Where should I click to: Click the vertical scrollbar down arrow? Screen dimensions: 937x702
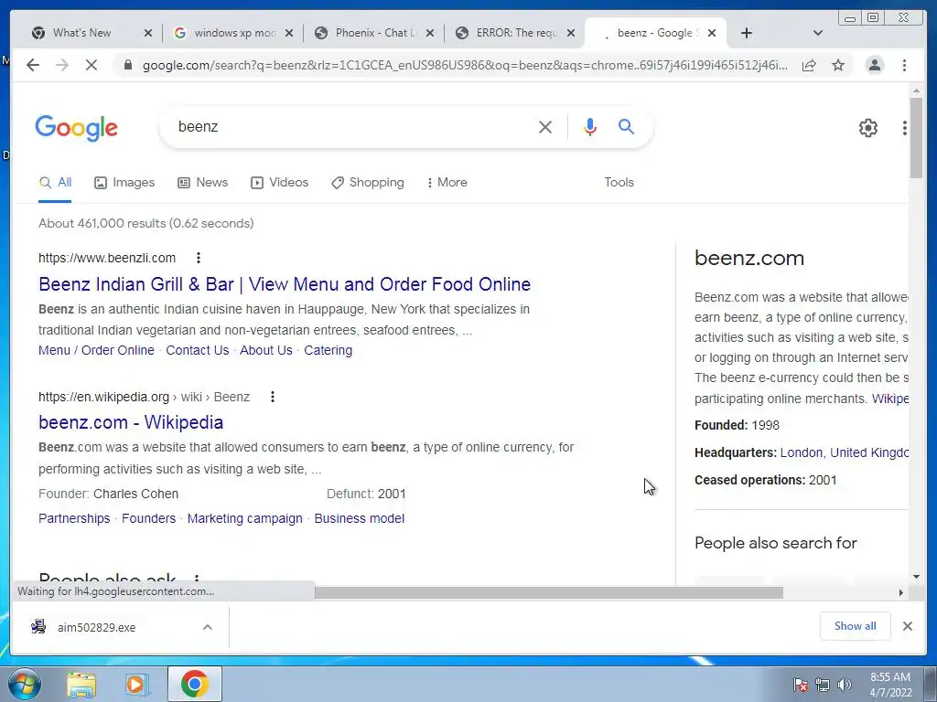click(916, 577)
